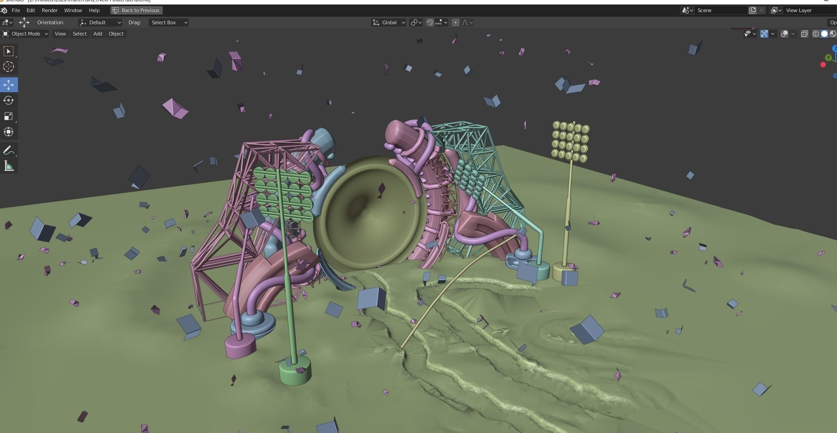This screenshot has width=837, height=433.
Task: Select the Measure tool
Action: point(9,166)
